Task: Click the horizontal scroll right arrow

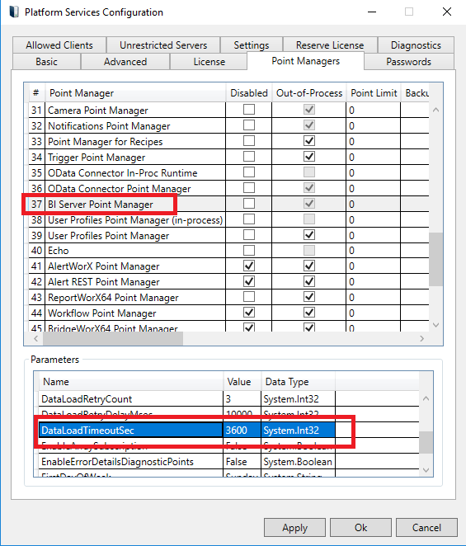Action: pos(421,338)
